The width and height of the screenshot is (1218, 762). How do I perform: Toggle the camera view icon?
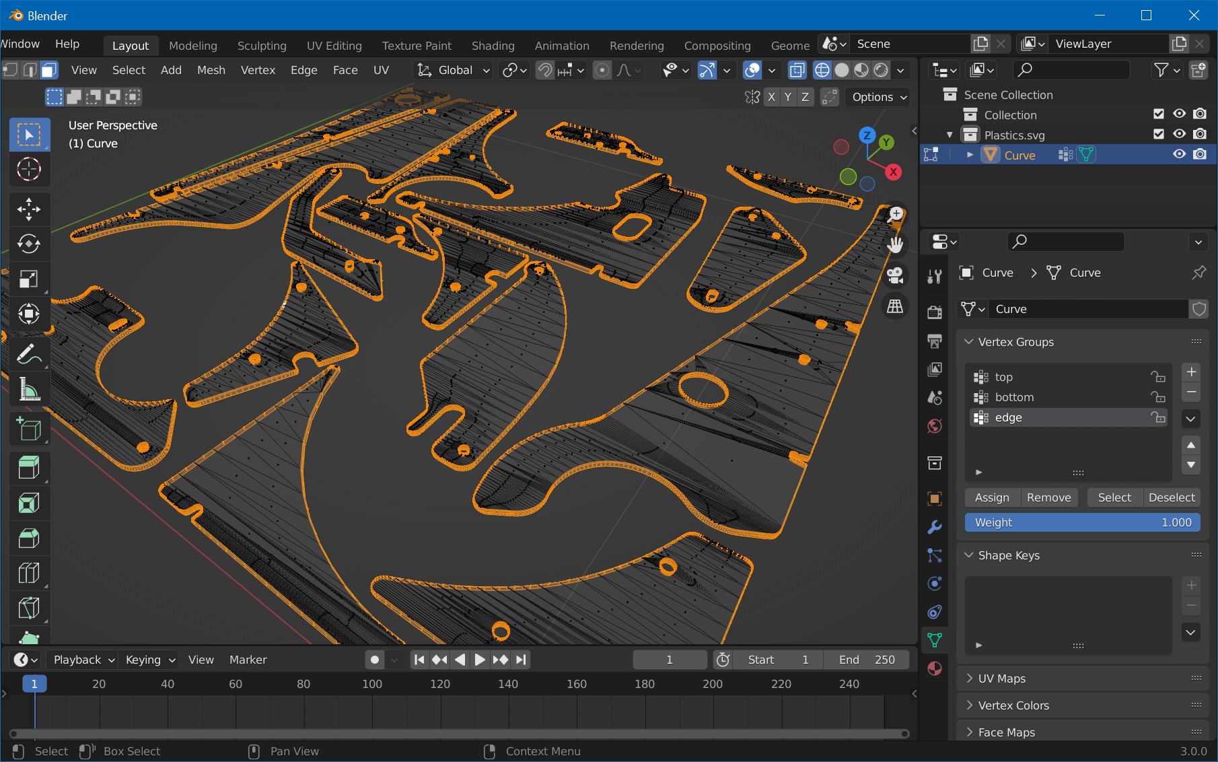895,276
